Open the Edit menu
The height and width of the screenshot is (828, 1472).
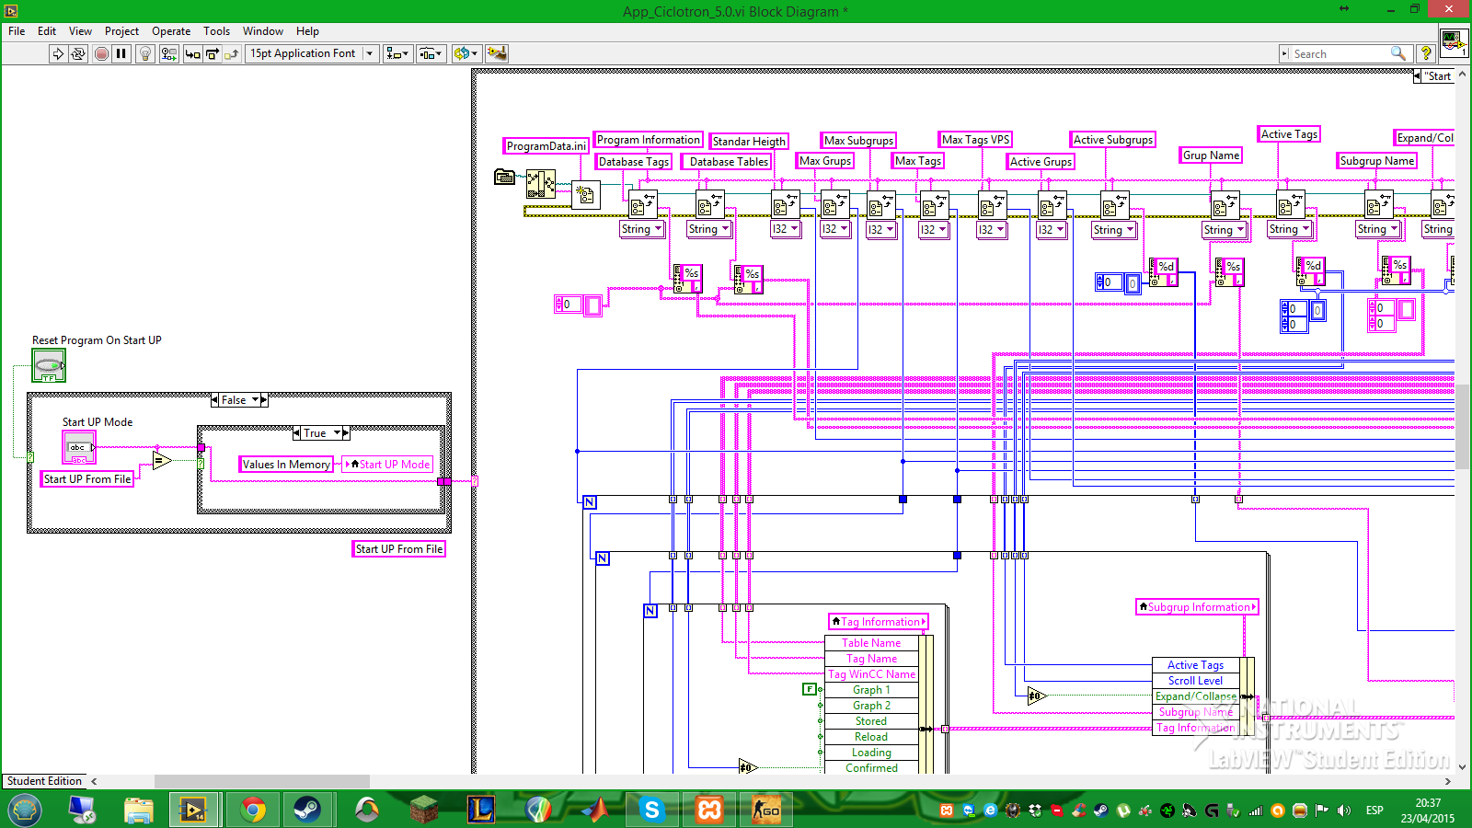47,31
